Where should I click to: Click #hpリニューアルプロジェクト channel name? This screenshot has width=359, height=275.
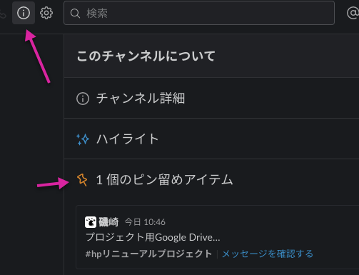point(148,254)
